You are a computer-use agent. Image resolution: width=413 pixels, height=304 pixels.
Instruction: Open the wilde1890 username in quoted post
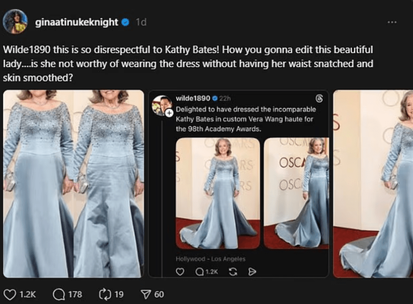click(193, 98)
